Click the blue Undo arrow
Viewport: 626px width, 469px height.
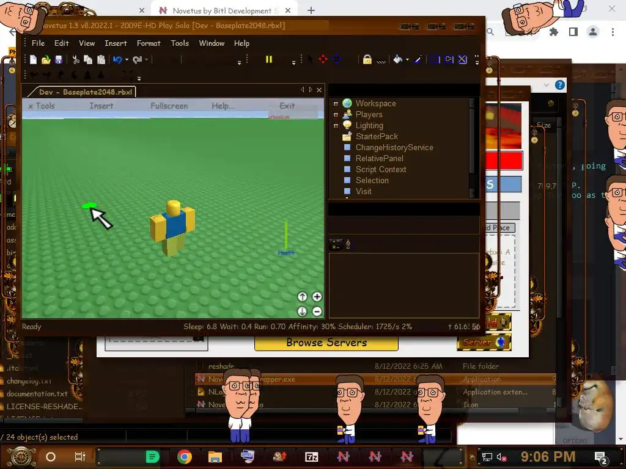click(117, 60)
